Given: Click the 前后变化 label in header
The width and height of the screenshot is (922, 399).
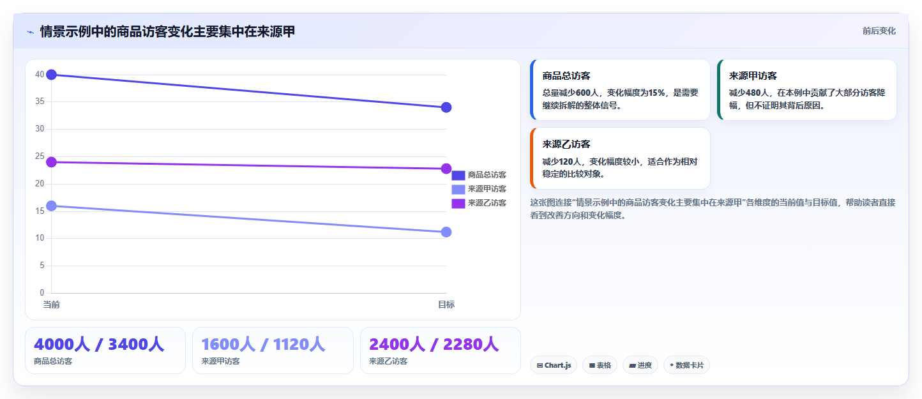Looking at the screenshot, I should coord(879,31).
